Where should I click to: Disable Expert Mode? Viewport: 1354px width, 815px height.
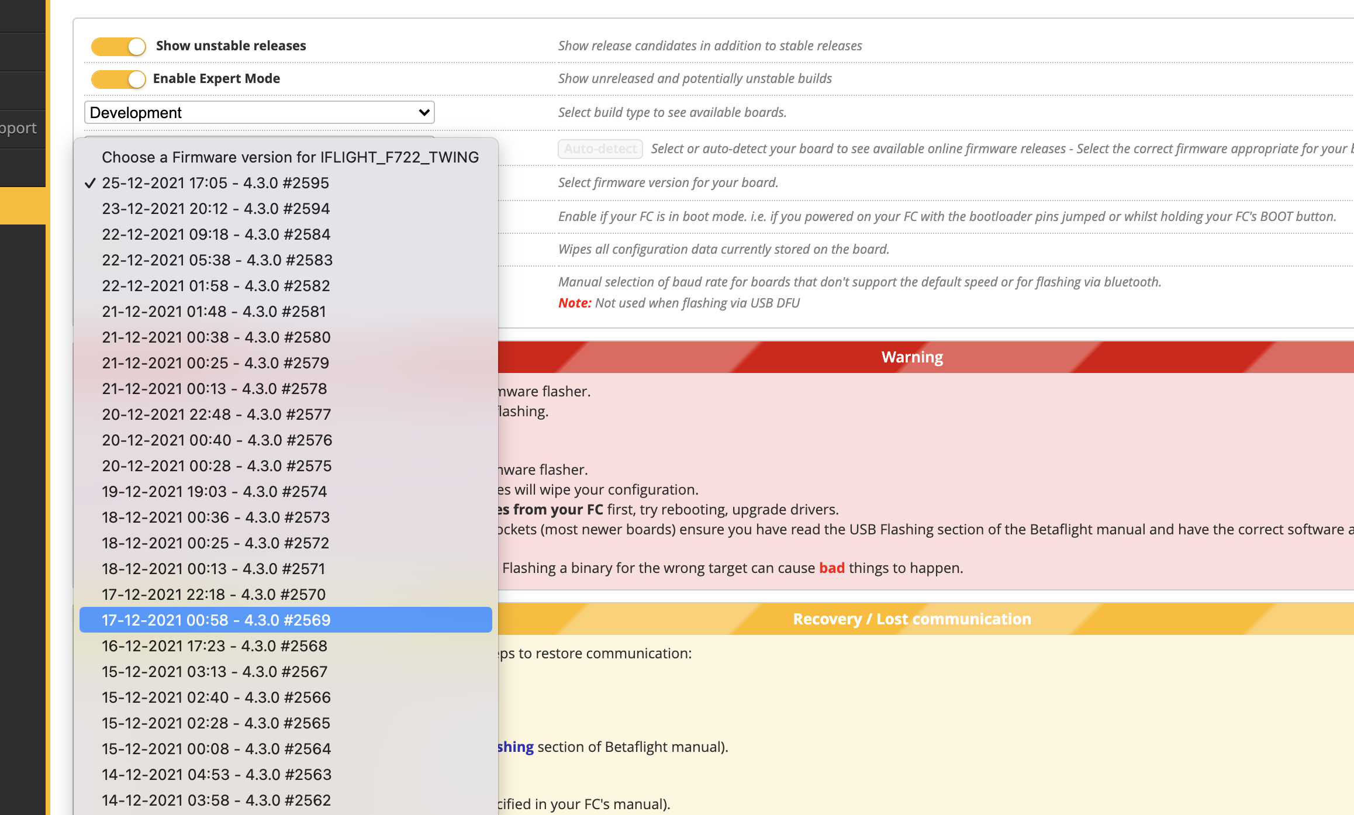119,78
